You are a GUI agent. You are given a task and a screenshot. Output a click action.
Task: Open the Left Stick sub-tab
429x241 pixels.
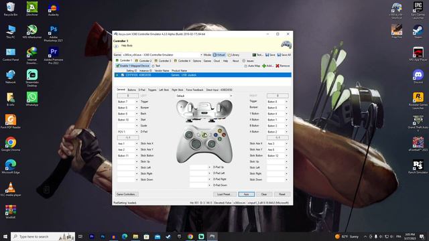point(164,90)
